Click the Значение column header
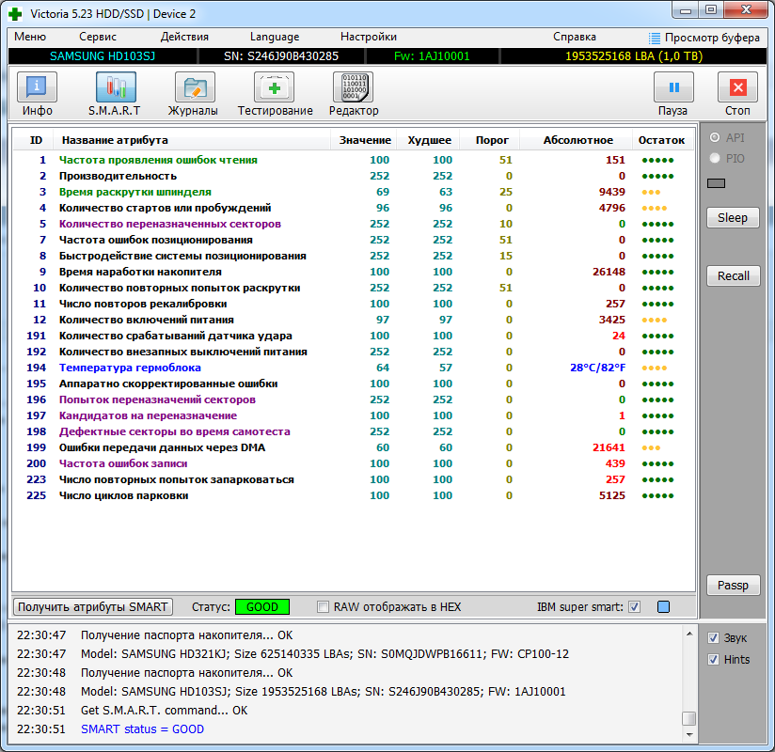The image size is (775, 752). [x=365, y=140]
